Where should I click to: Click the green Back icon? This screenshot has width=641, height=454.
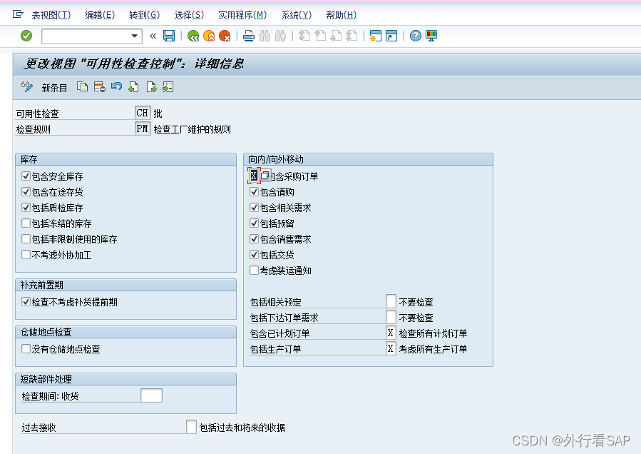click(x=193, y=36)
